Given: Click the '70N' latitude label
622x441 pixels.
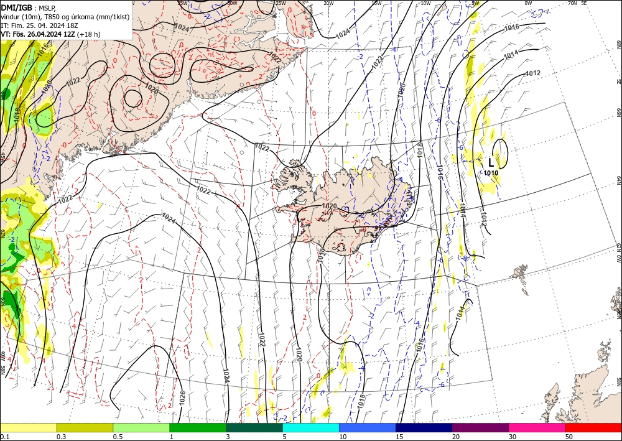Looking at the screenshot, I should 572,2.
